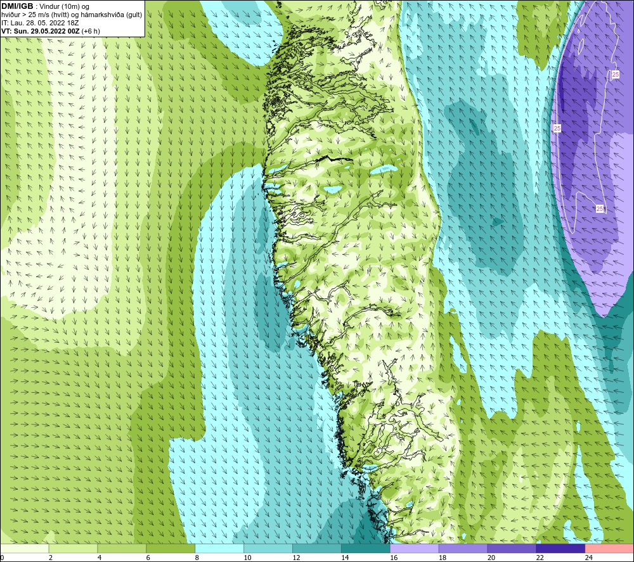Click the pale cream 0–2 m/s legend swatch
The width and height of the screenshot is (634, 562).
click(x=25, y=549)
